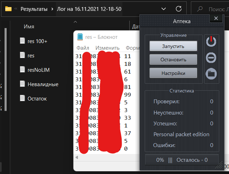Image resolution: width=229 pixels, height=174 pixels.
Task: Select the res file in Explorer
Action: point(31,56)
